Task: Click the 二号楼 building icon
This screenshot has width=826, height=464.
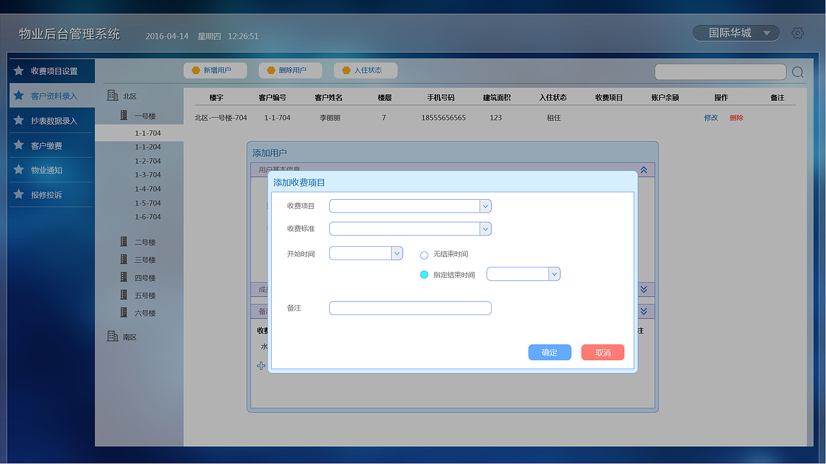Action: pos(123,241)
